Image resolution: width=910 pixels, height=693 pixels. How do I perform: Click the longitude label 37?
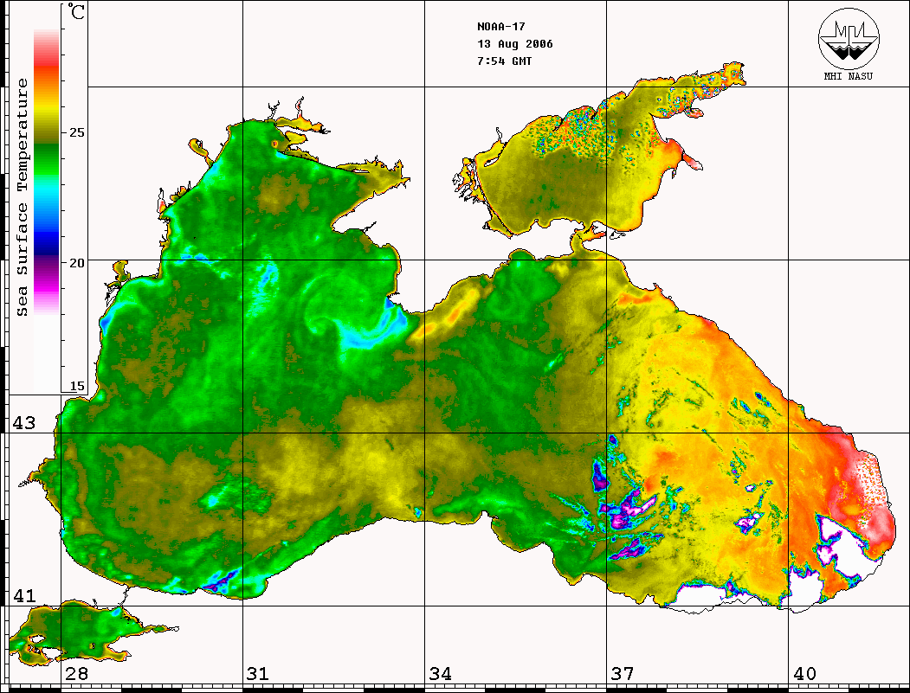pyautogui.click(x=623, y=673)
